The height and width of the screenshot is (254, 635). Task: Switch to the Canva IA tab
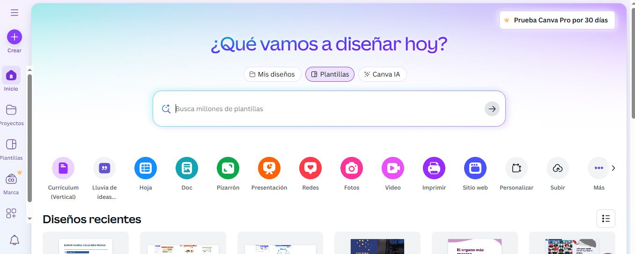382,74
